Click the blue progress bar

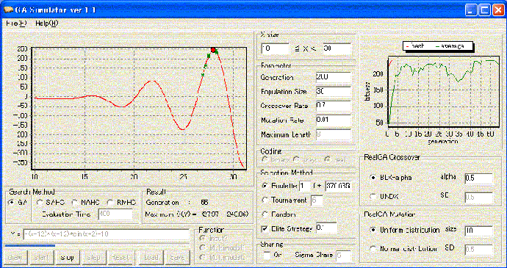pos(29,246)
